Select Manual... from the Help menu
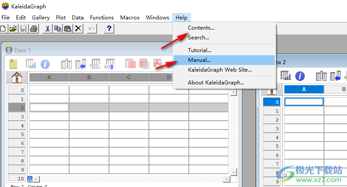Image resolution: width=347 pixels, height=187 pixels. point(199,60)
